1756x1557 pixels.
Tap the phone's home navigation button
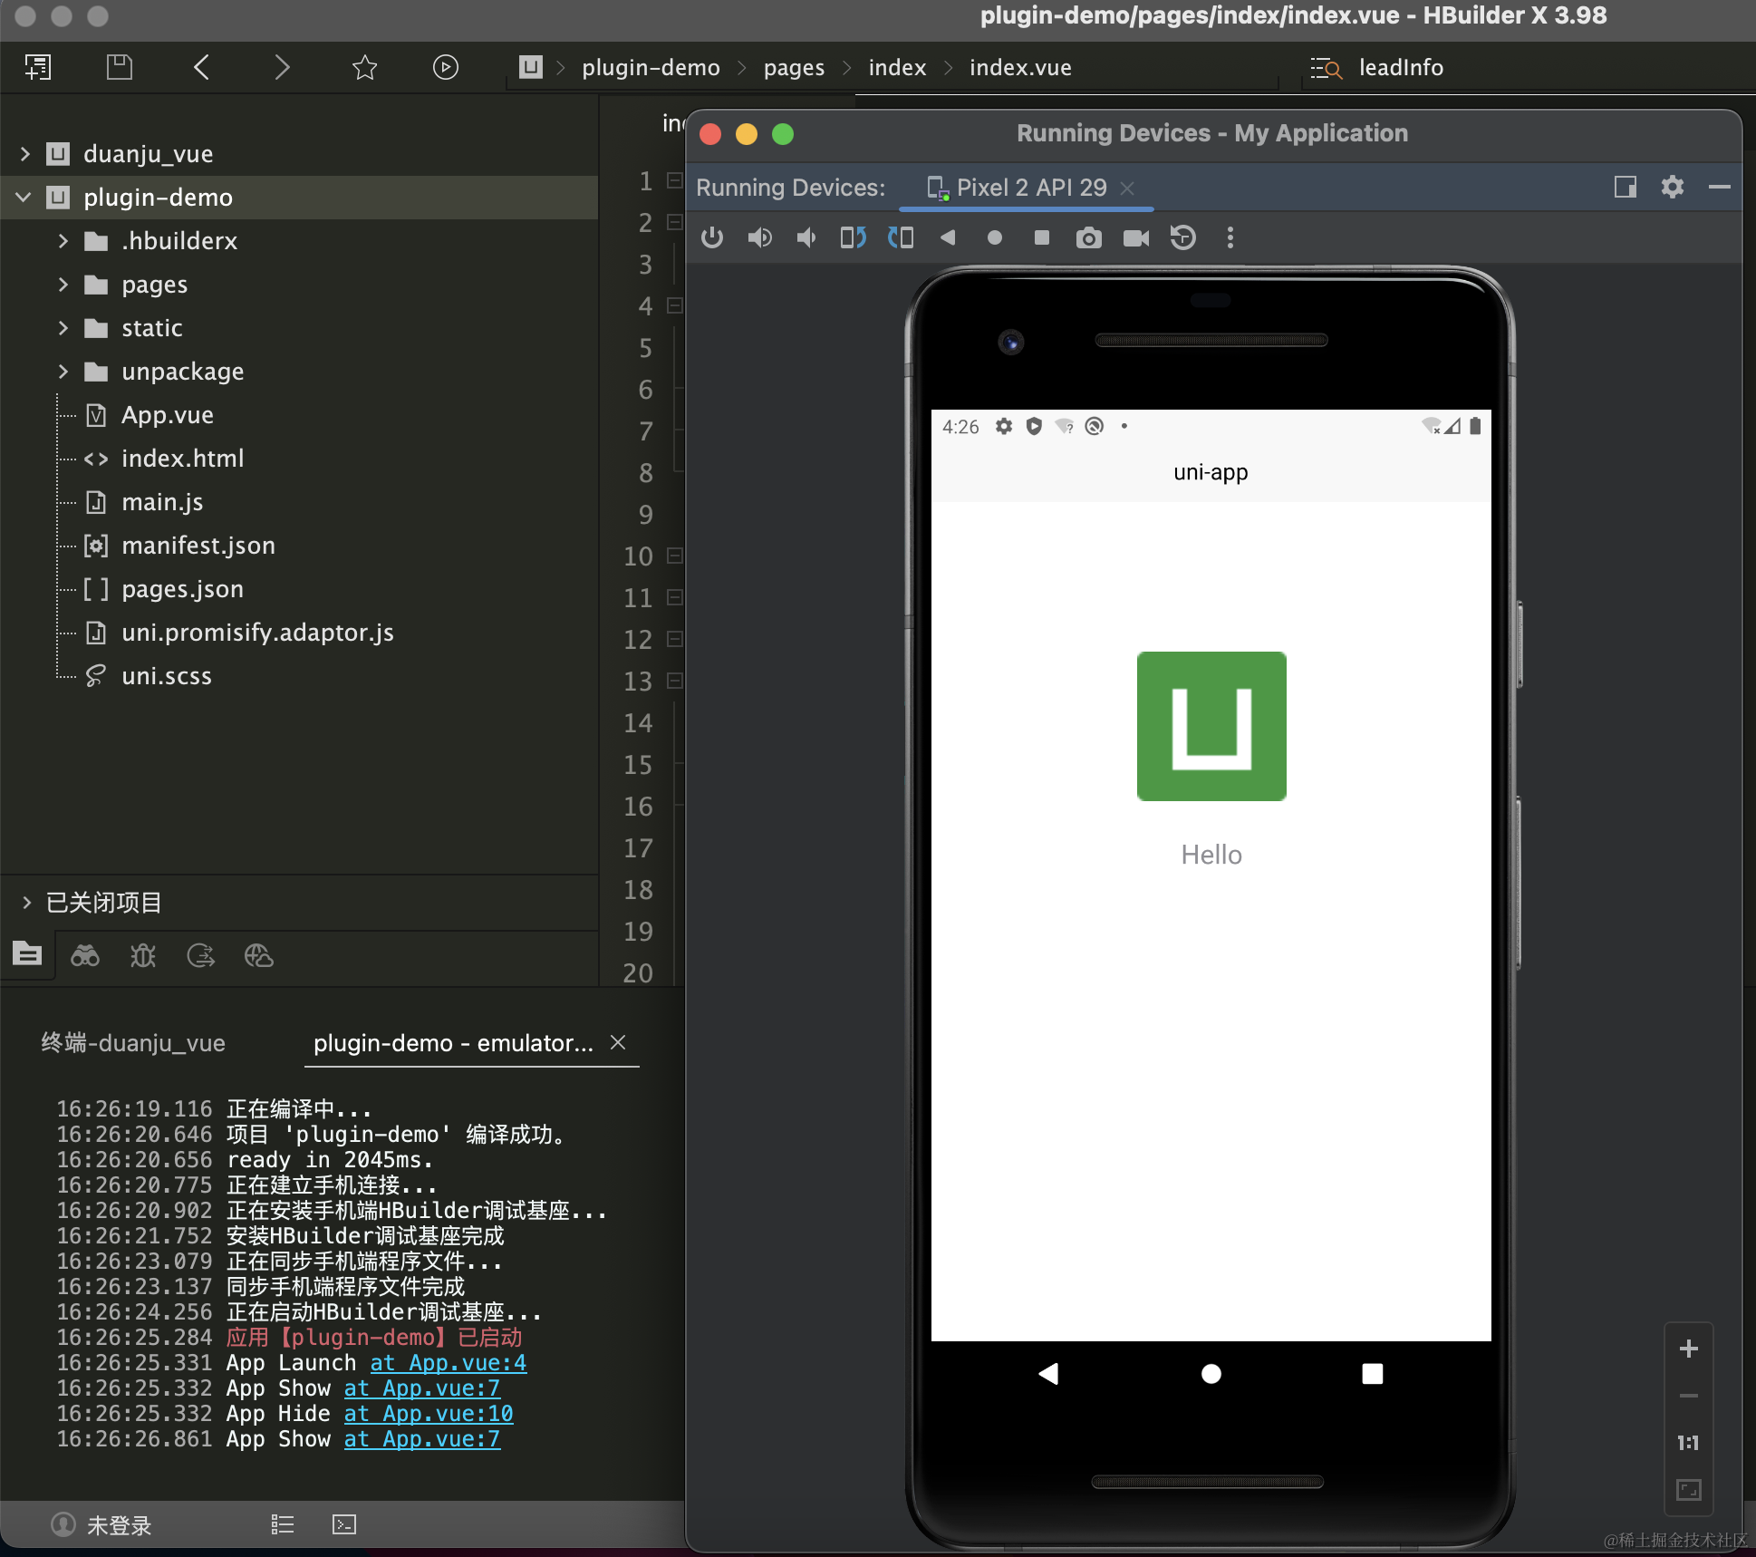coord(1211,1374)
